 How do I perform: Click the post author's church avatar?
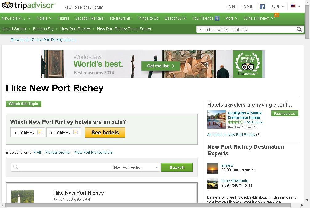coord(22,196)
